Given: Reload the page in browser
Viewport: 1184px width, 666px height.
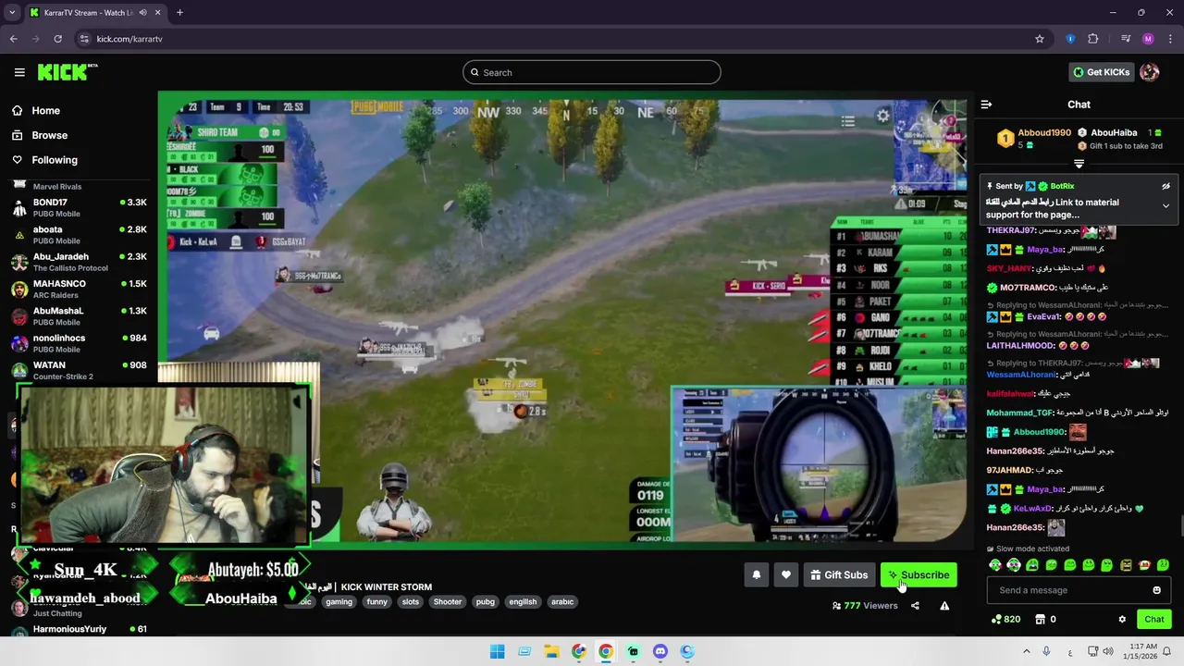Looking at the screenshot, I should (57, 39).
